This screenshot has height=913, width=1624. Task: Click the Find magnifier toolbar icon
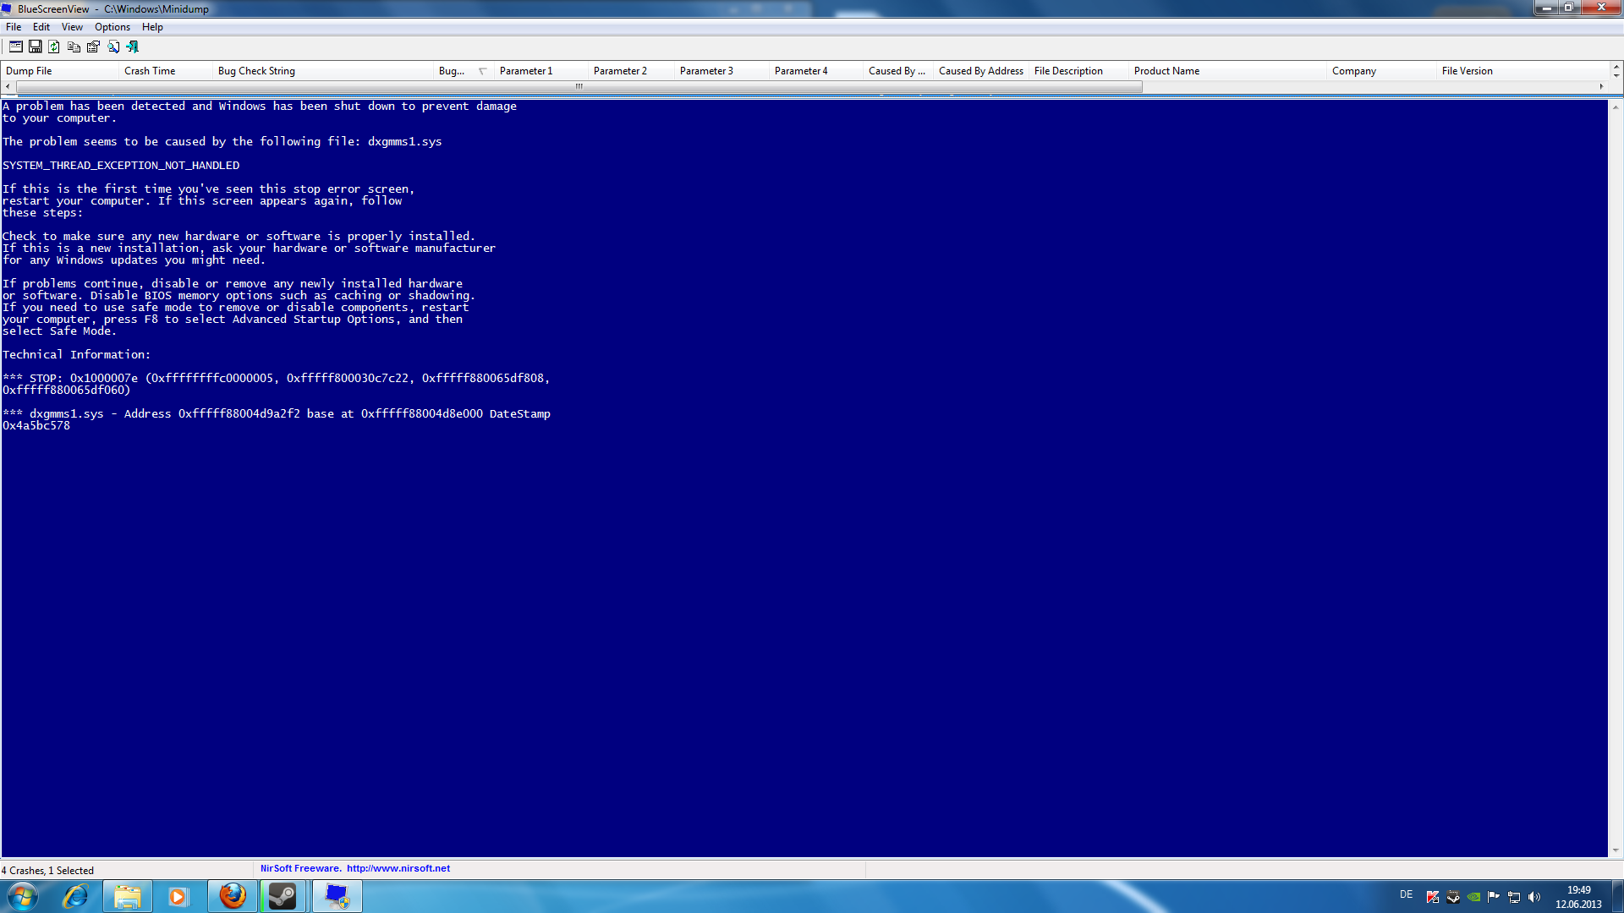point(112,46)
